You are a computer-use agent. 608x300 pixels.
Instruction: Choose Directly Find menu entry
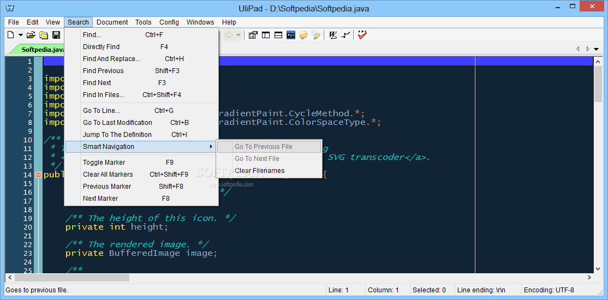point(141,46)
